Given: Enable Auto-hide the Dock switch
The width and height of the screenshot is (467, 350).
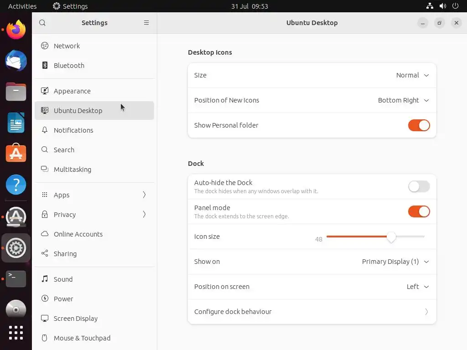Looking at the screenshot, I should 419,186.
